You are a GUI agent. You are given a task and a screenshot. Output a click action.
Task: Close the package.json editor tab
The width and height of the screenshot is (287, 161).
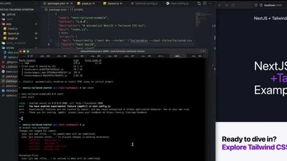click(72, 4)
